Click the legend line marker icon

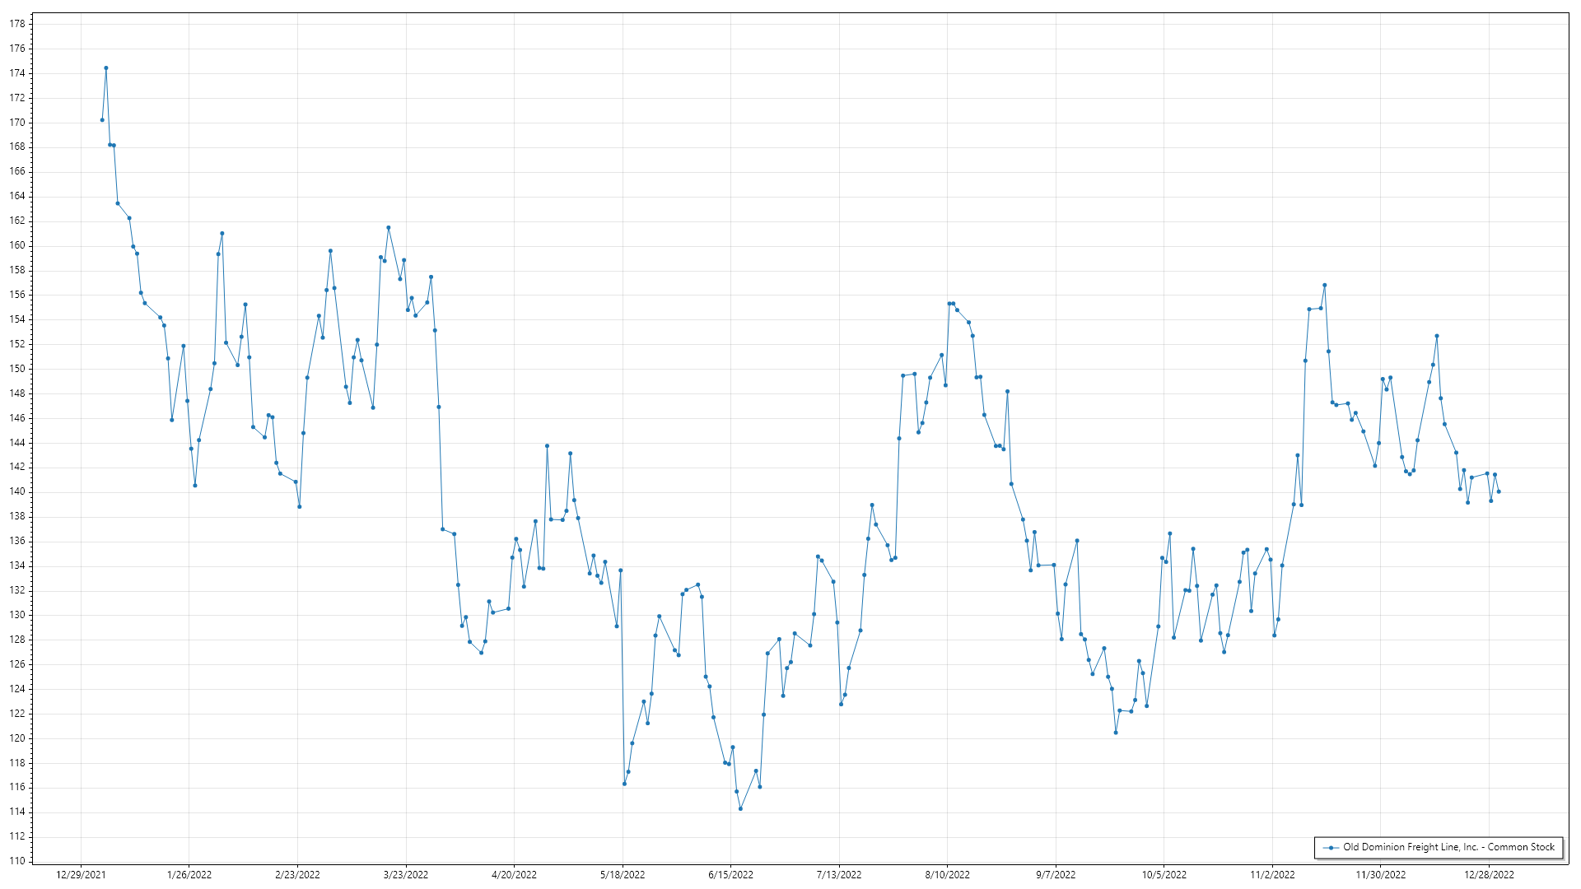click(x=1331, y=847)
